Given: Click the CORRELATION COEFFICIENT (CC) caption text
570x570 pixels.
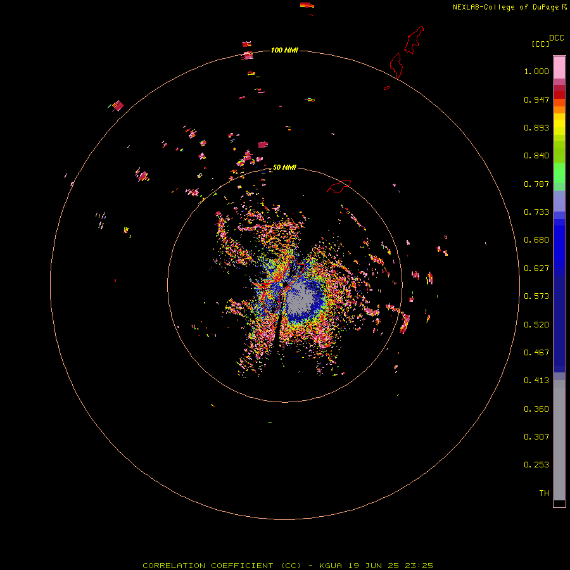Looking at the screenshot, I should (x=222, y=566).
